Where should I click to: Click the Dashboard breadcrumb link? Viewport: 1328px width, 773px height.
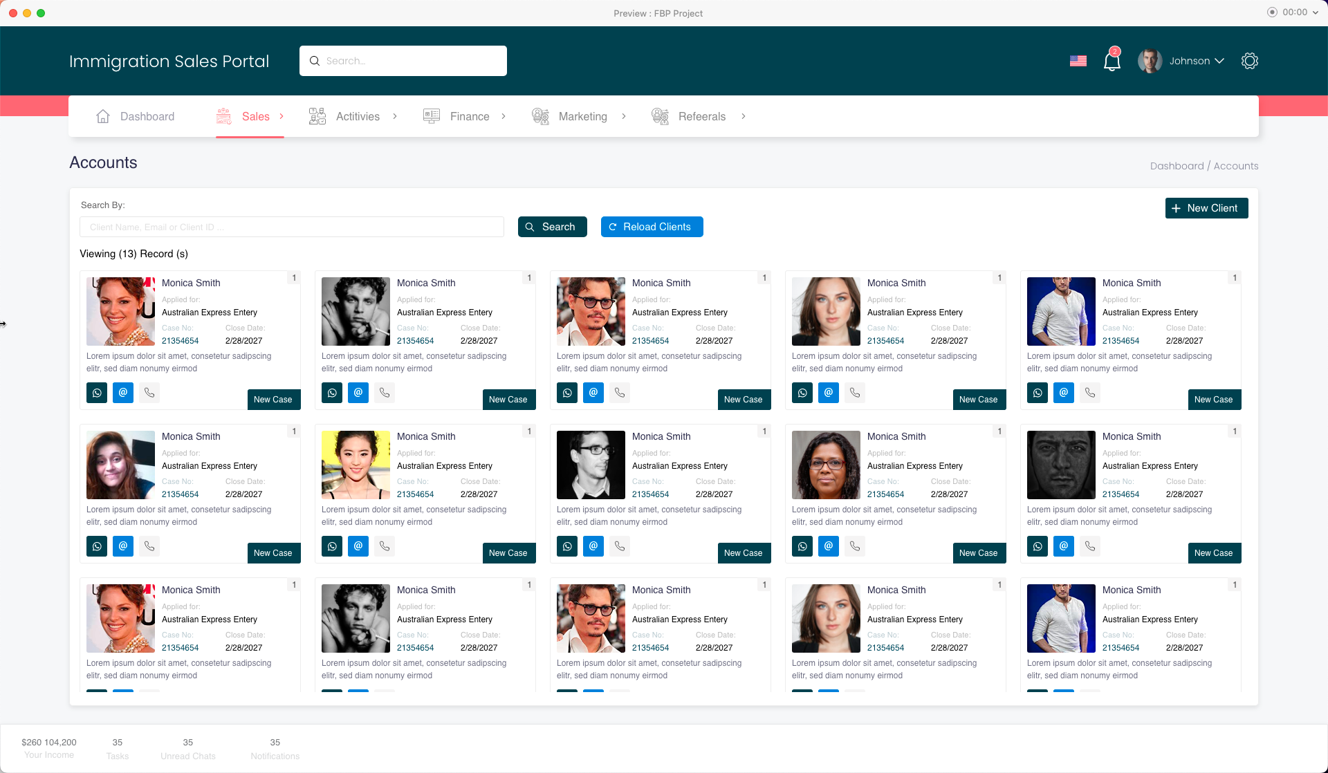pos(1177,166)
